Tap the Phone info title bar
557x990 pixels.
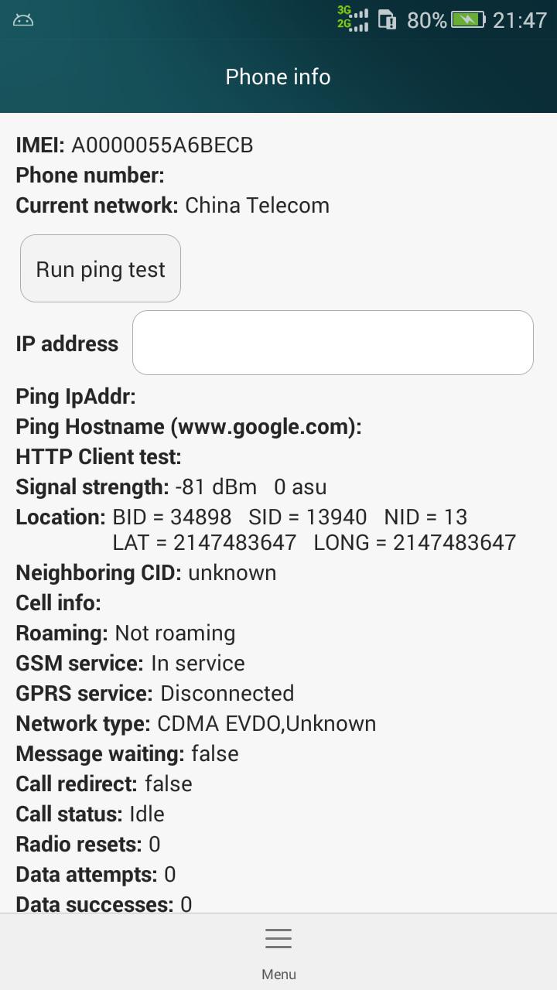point(278,77)
